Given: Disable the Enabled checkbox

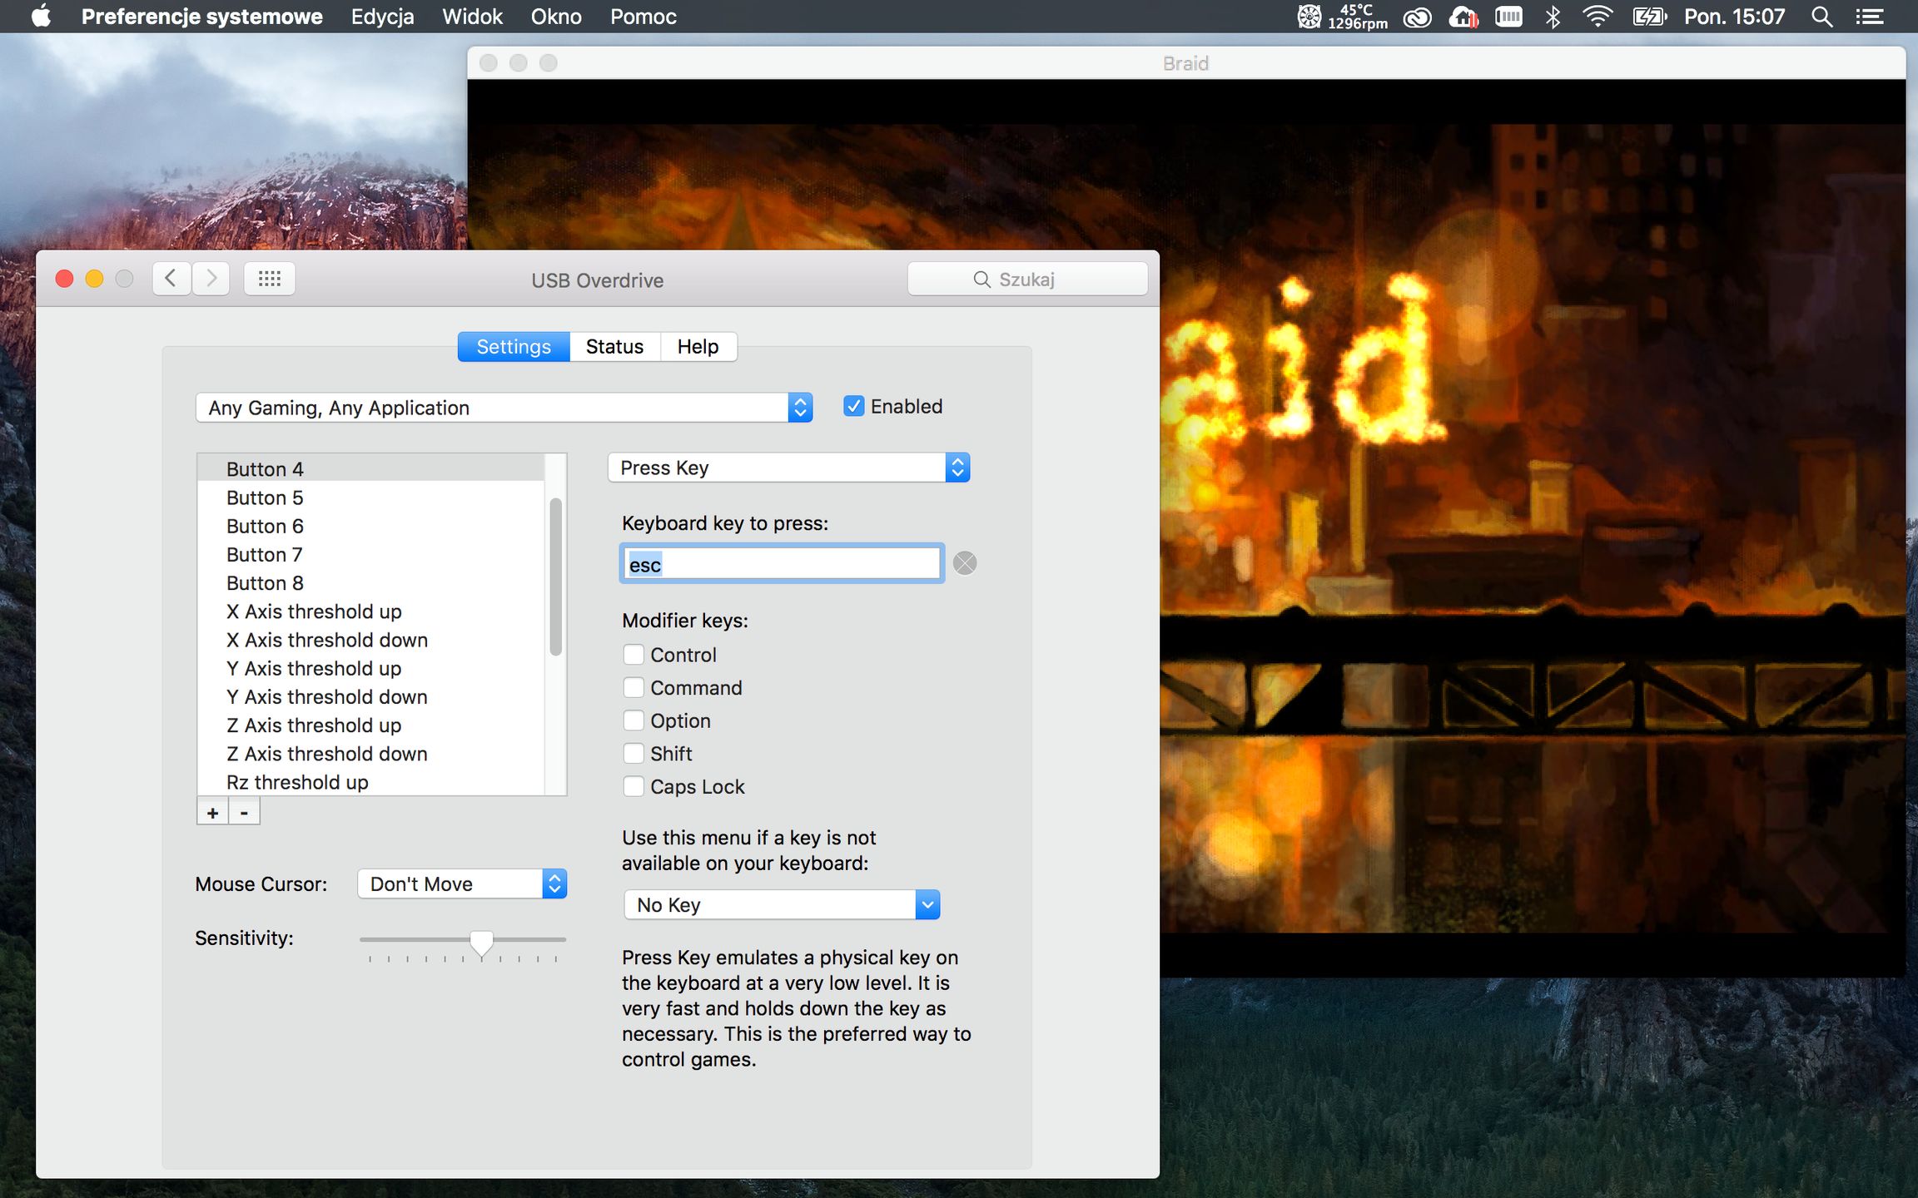Looking at the screenshot, I should pos(853,406).
